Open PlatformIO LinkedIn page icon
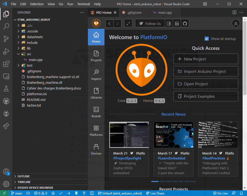 177,24
